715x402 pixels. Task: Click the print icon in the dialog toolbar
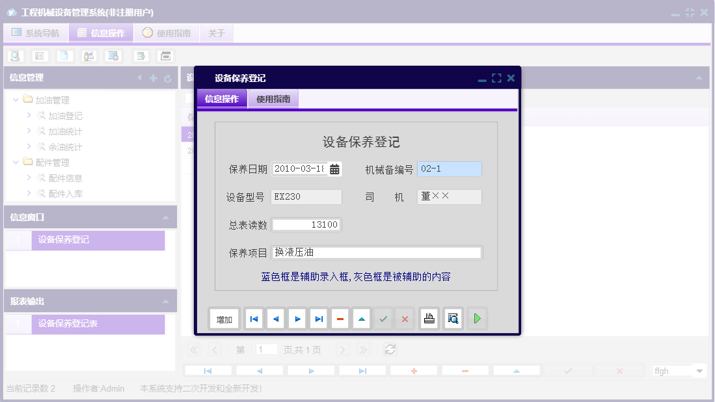coord(429,318)
